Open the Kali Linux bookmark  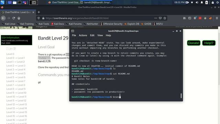[9, 24]
